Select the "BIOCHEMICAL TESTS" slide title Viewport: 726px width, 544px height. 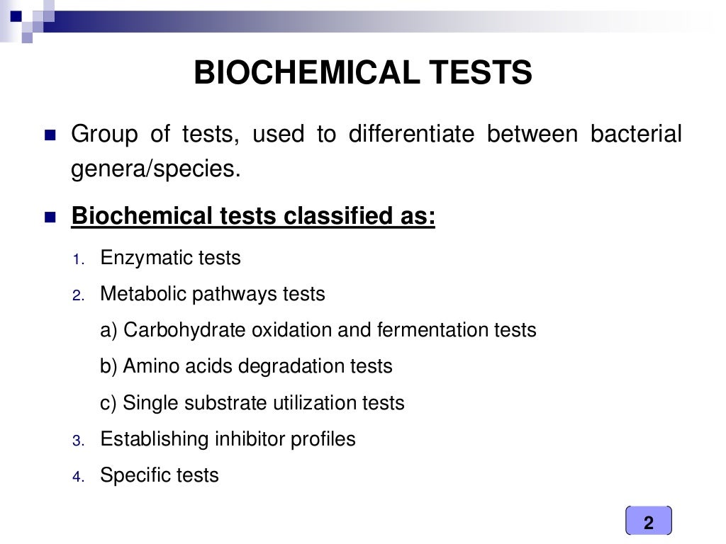(x=362, y=74)
